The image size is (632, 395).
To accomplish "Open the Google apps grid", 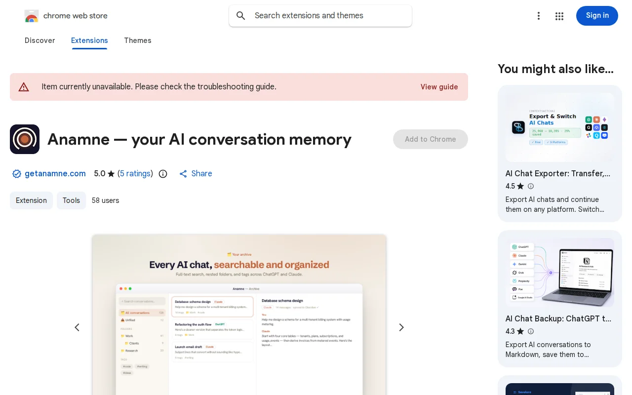I will (x=559, y=16).
